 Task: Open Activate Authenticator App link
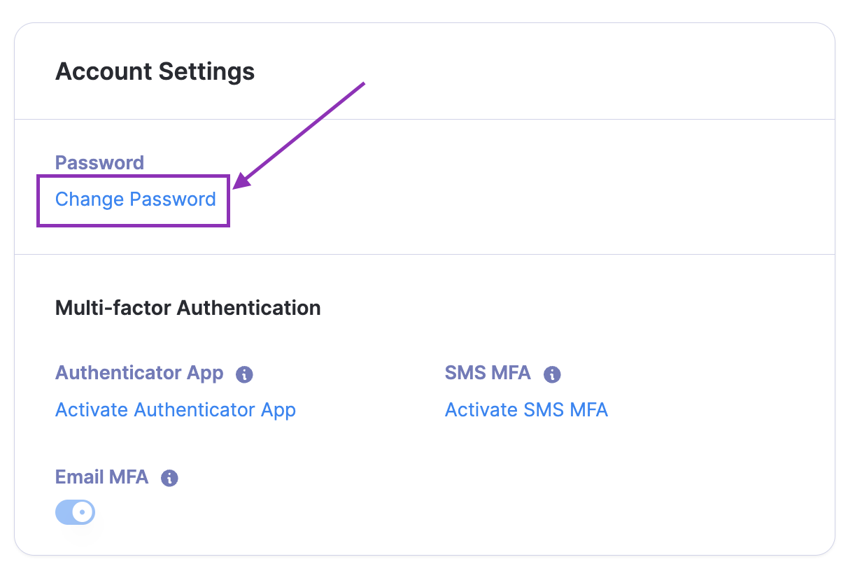pyautogui.click(x=175, y=409)
